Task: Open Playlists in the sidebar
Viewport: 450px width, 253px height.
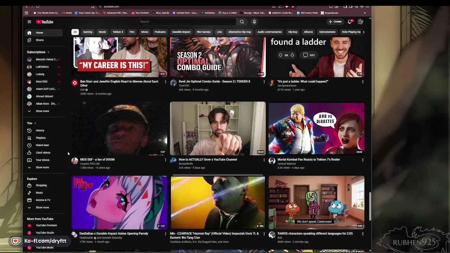Action: (44, 138)
